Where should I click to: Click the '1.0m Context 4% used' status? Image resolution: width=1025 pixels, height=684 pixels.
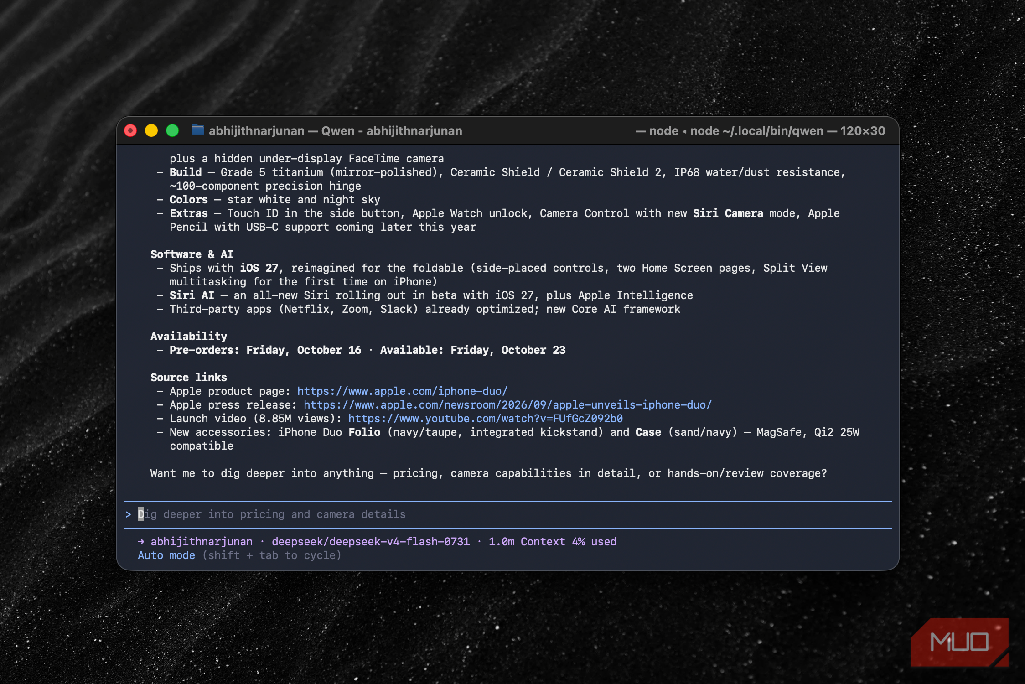(x=553, y=542)
